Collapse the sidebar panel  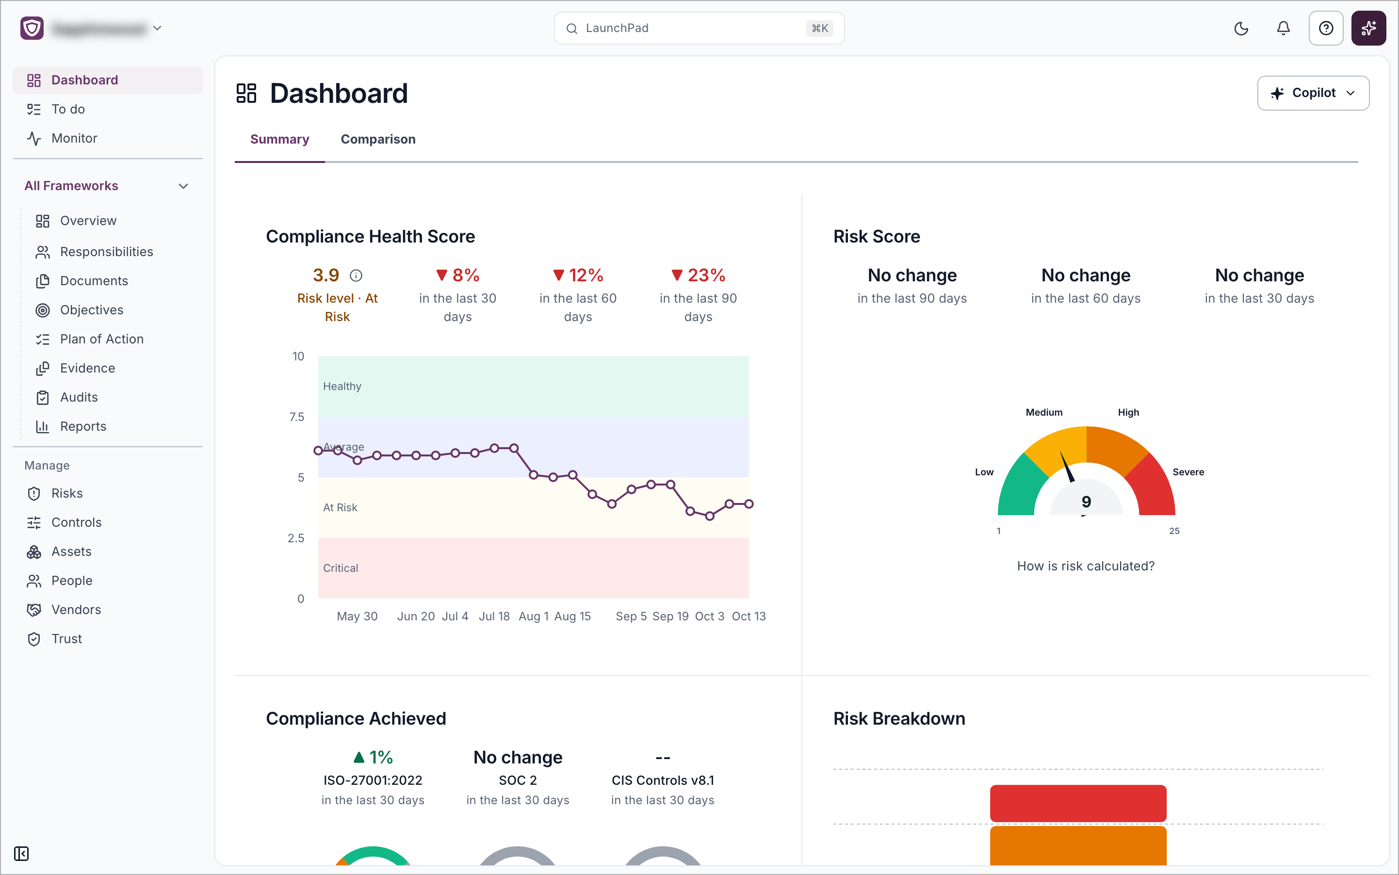[x=21, y=854]
